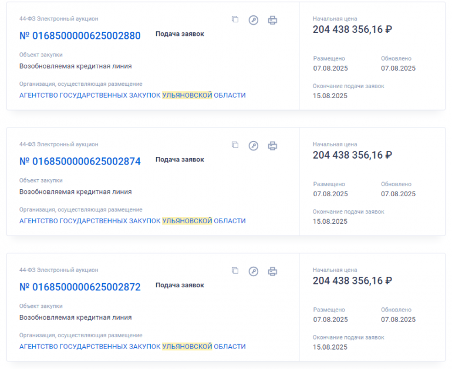This screenshot has width=452, height=369.
Task: Click 'Подача заявок' status on the first card
Action: point(180,34)
